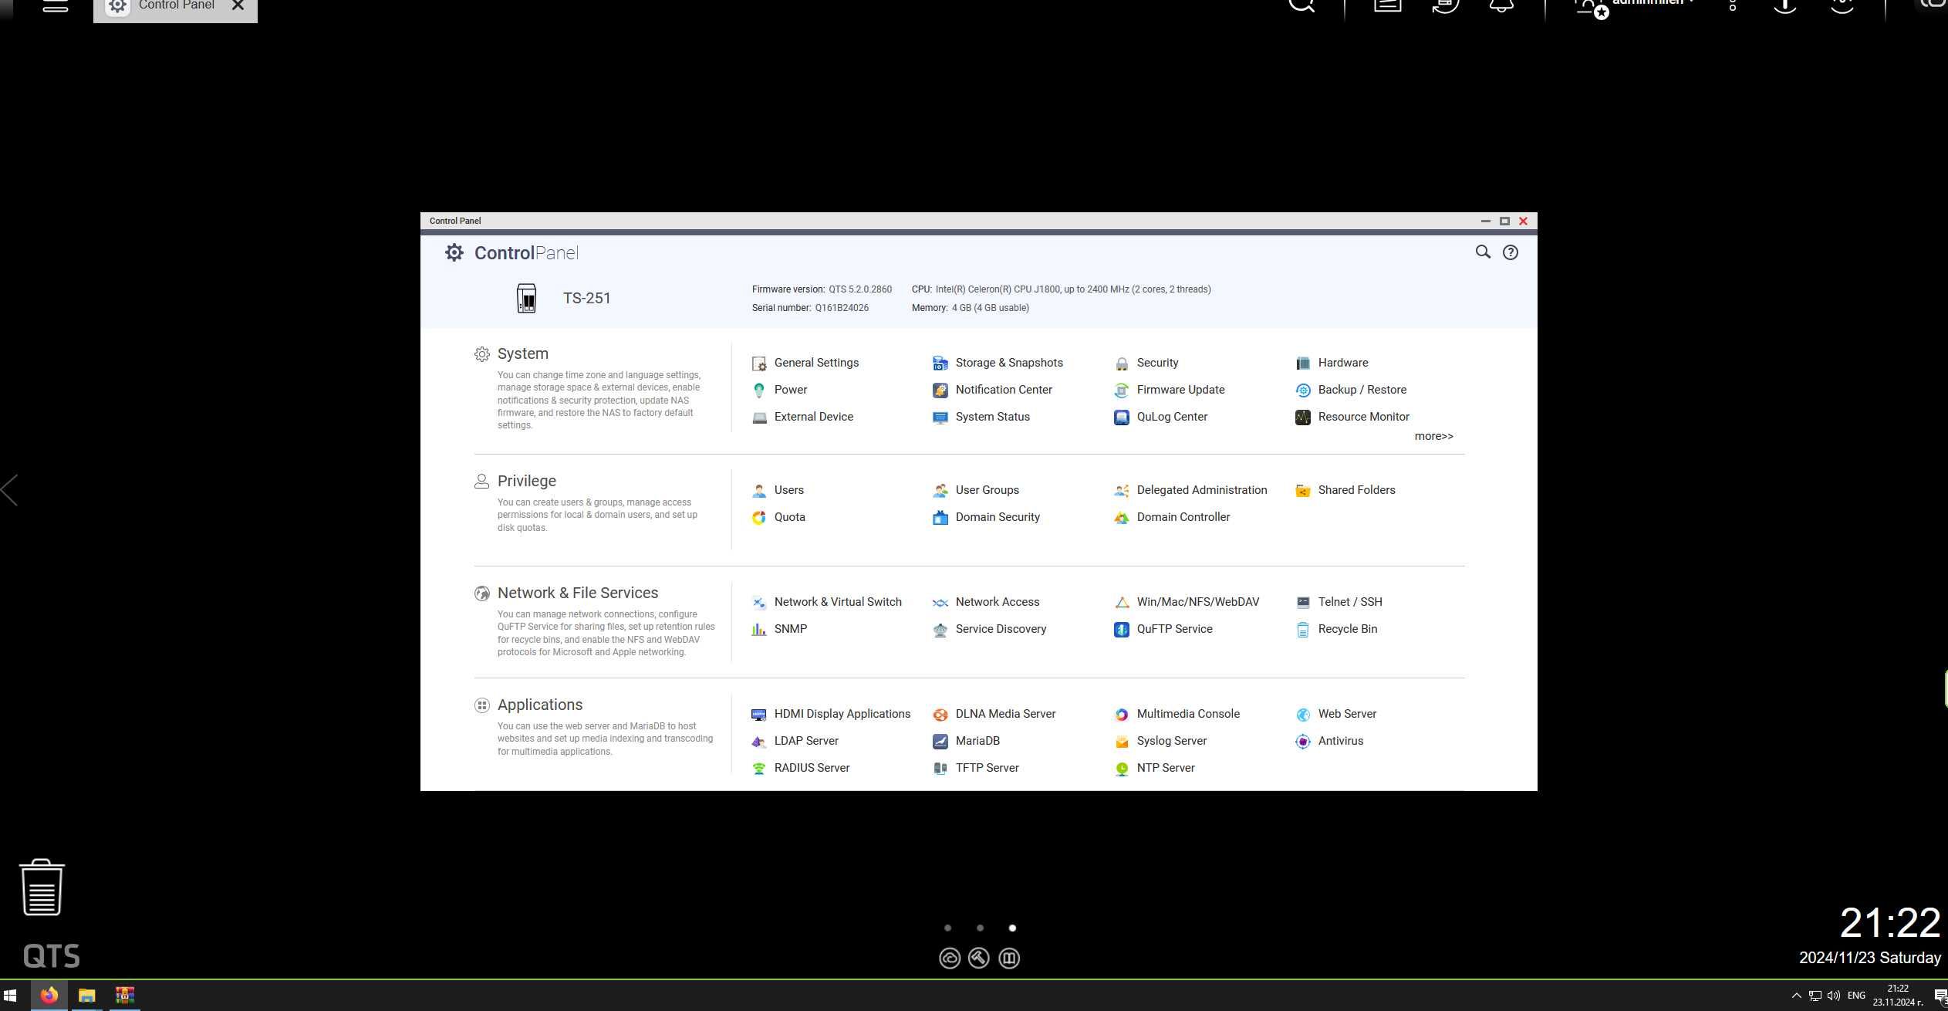The image size is (1948, 1011).
Task: Open User Groups
Action: pyautogui.click(x=976, y=490)
